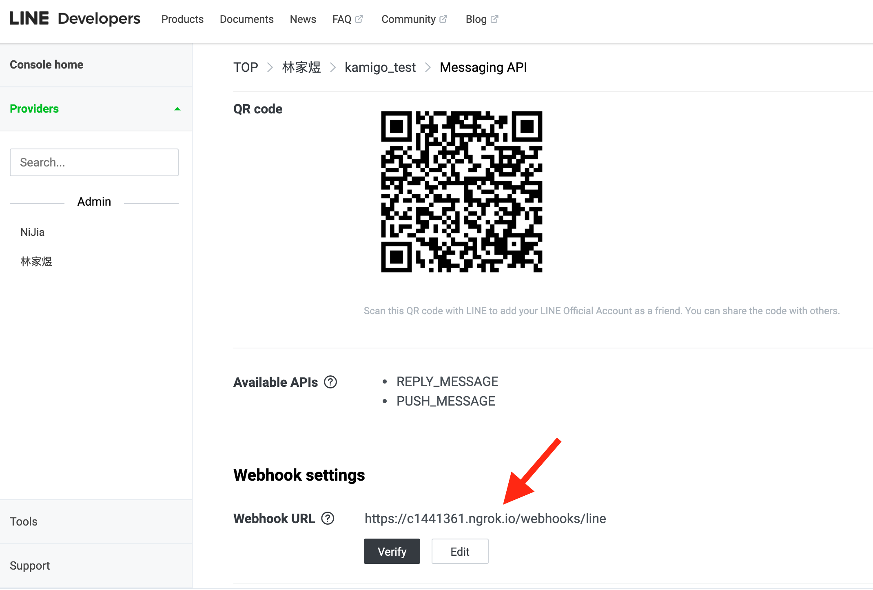Screen dimensions: 873x590
Task: Click the Webhook URL label
Action: point(274,519)
